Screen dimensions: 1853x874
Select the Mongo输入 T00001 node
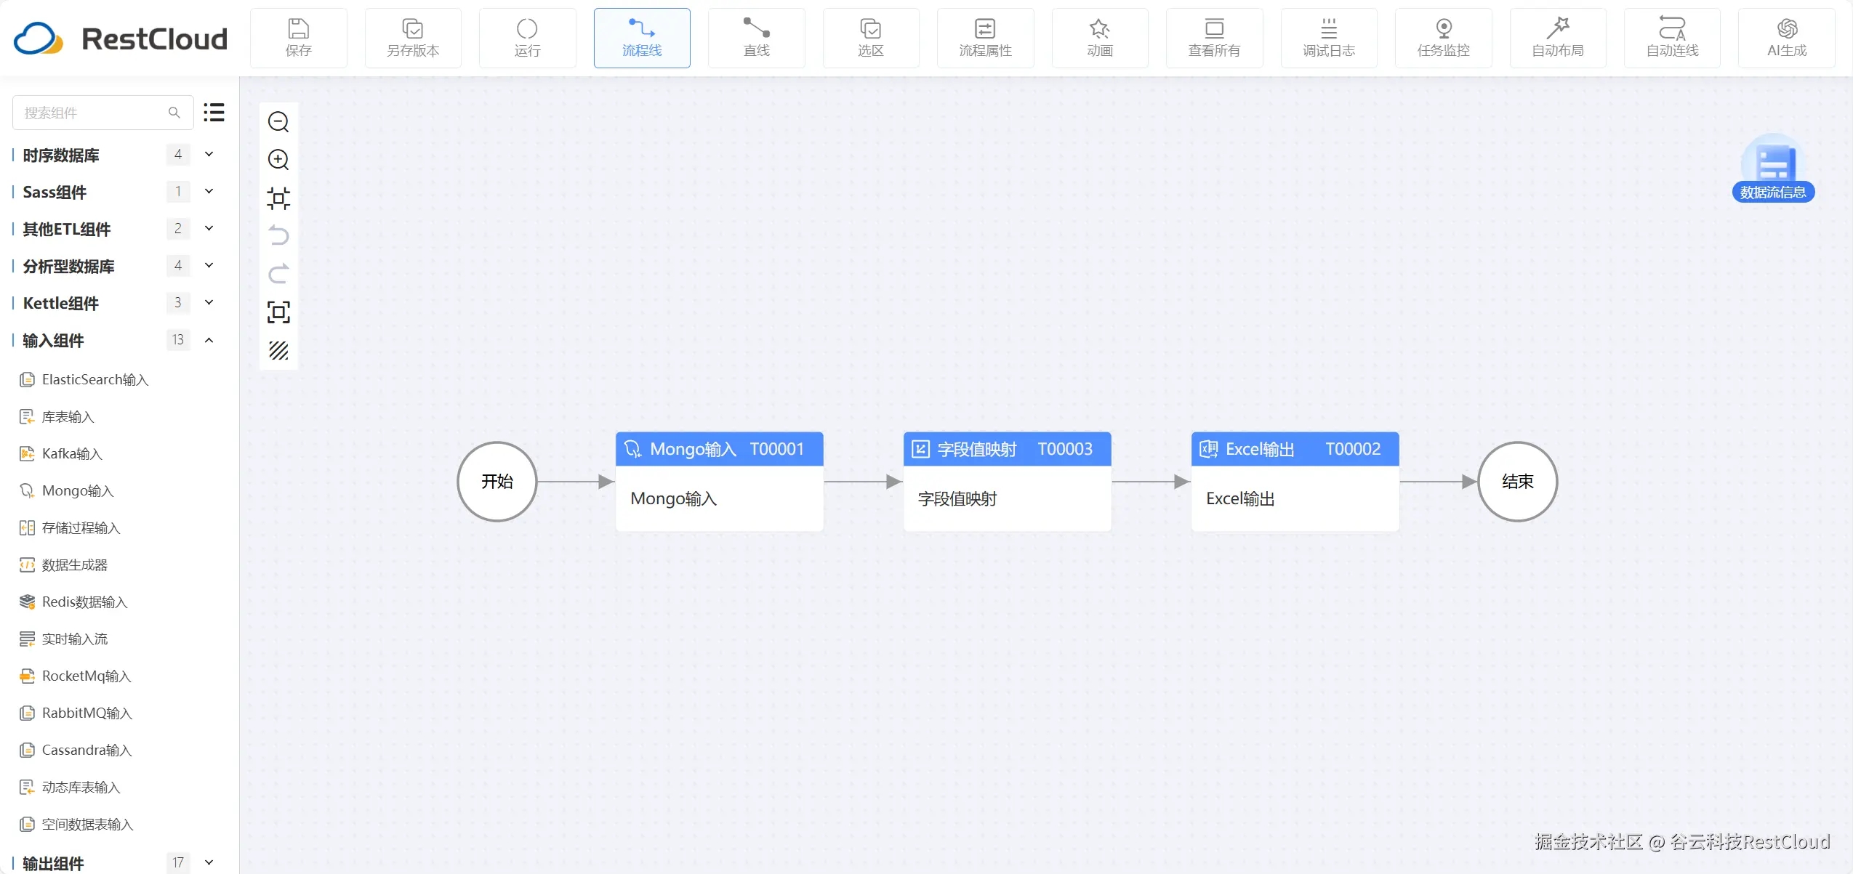720,482
